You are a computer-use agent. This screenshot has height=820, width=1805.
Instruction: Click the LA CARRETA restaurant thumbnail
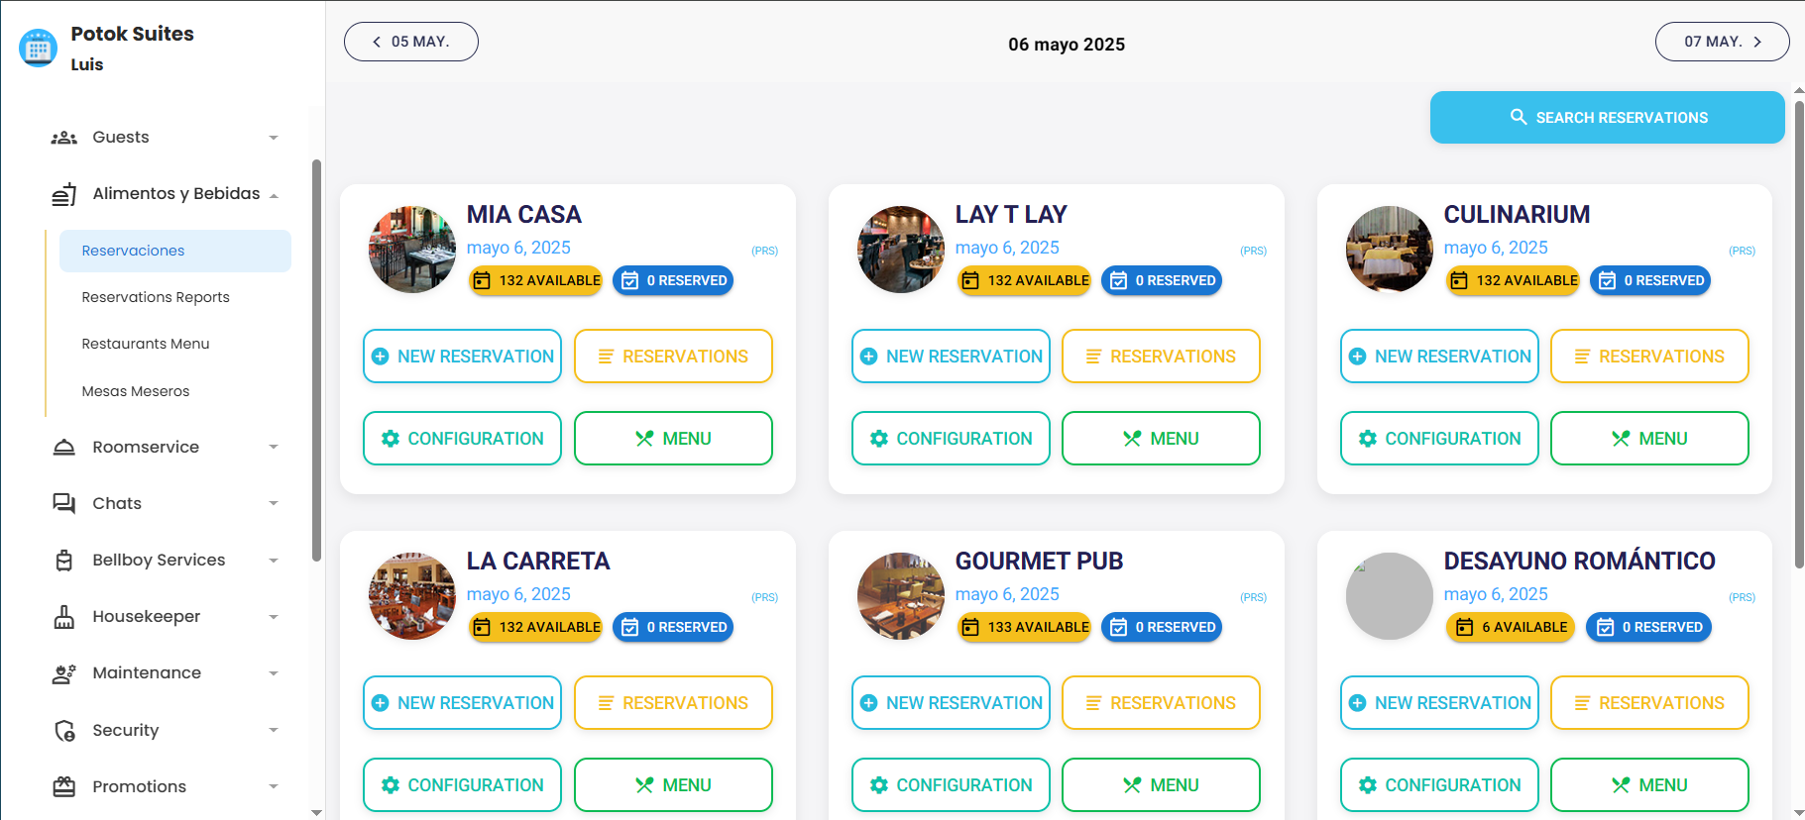[412, 596]
